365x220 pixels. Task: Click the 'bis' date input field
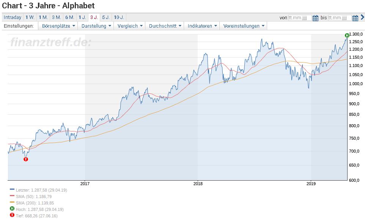pyautogui.click(x=340, y=18)
